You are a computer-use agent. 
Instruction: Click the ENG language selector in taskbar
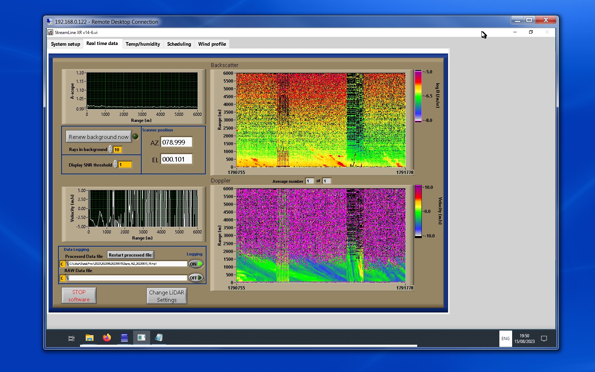[x=505, y=339]
